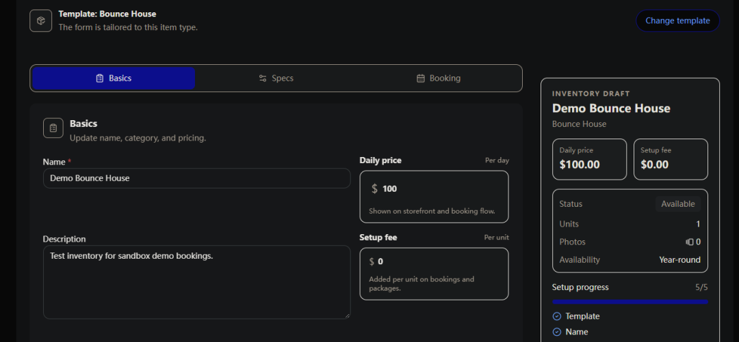Click the 'Per day' label
This screenshot has width=739, height=342.
(497, 160)
